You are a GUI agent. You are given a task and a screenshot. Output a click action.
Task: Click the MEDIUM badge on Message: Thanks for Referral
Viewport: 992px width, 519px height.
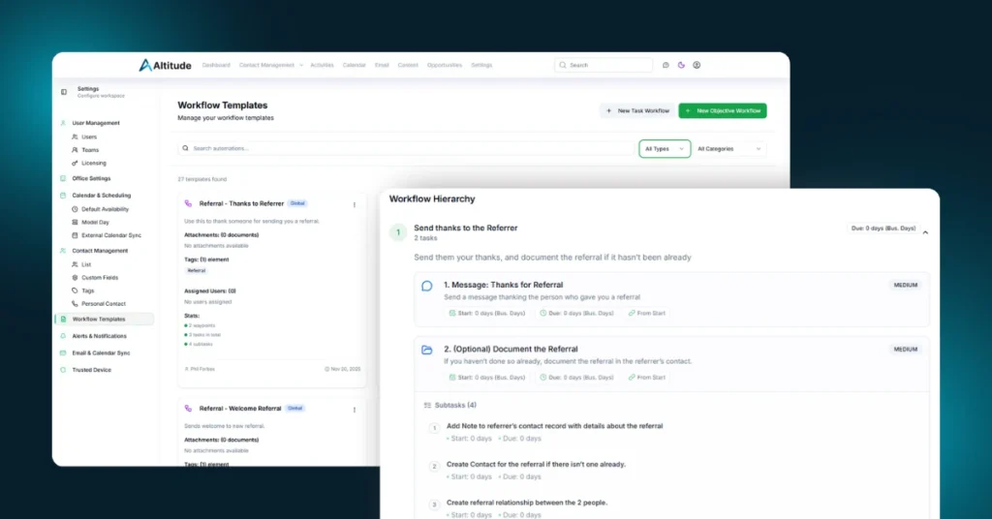[906, 285]
